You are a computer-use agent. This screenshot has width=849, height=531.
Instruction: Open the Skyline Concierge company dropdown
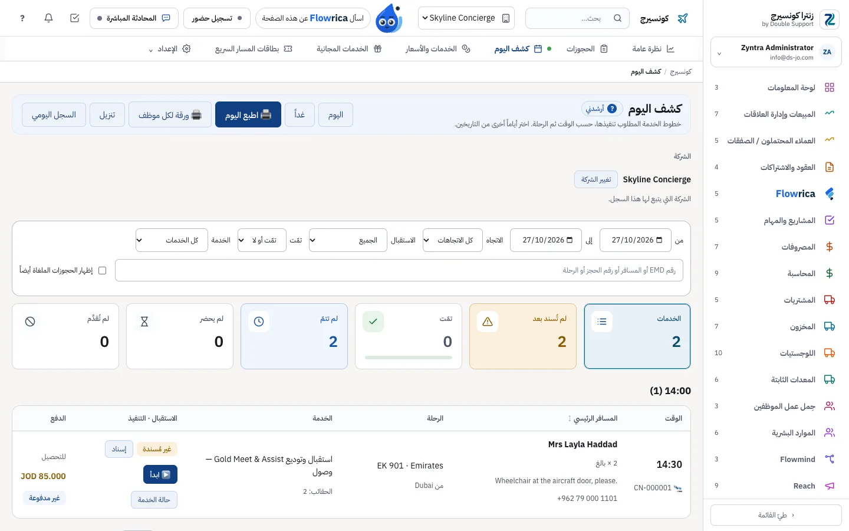click(466, 18)
